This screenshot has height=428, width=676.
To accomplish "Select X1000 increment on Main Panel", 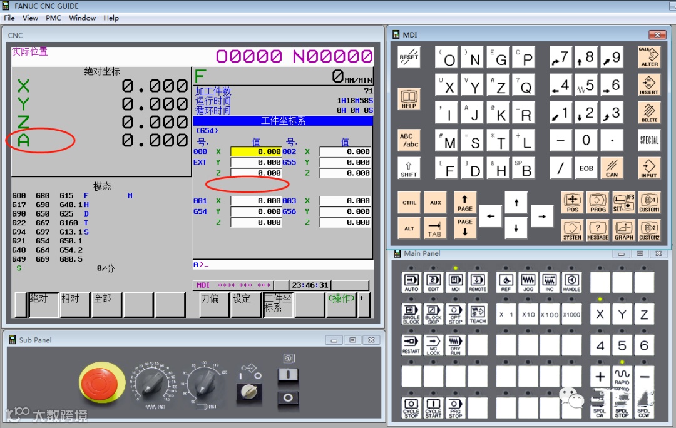I will (571, 314).
